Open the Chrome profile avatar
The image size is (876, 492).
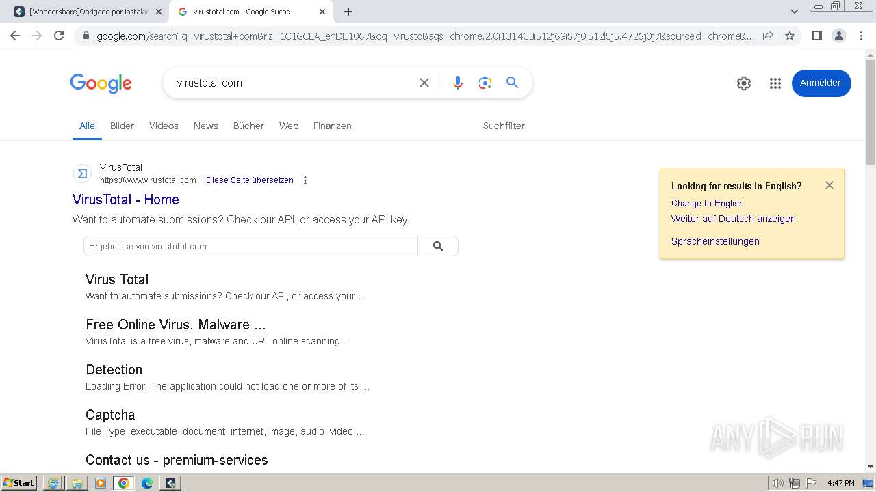[839, 36]
